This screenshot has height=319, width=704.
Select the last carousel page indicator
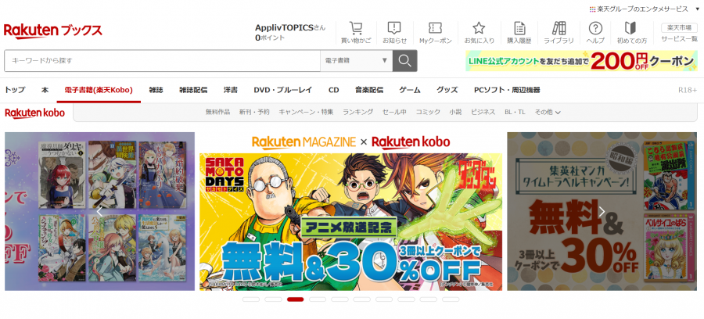tap(451, 299)
